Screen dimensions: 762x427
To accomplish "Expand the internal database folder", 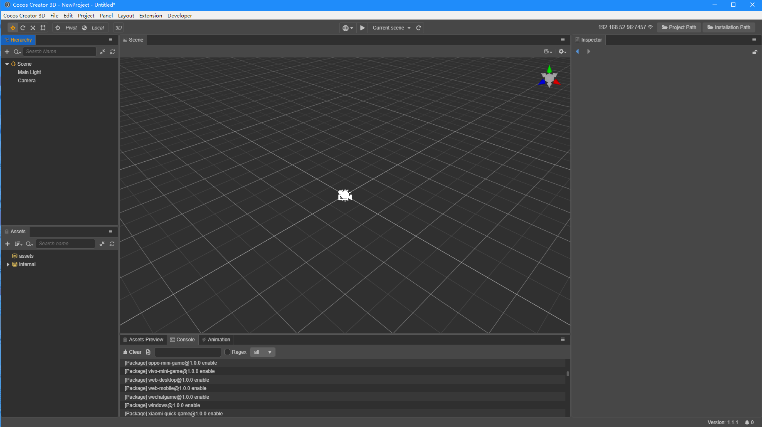I will 8,264.
